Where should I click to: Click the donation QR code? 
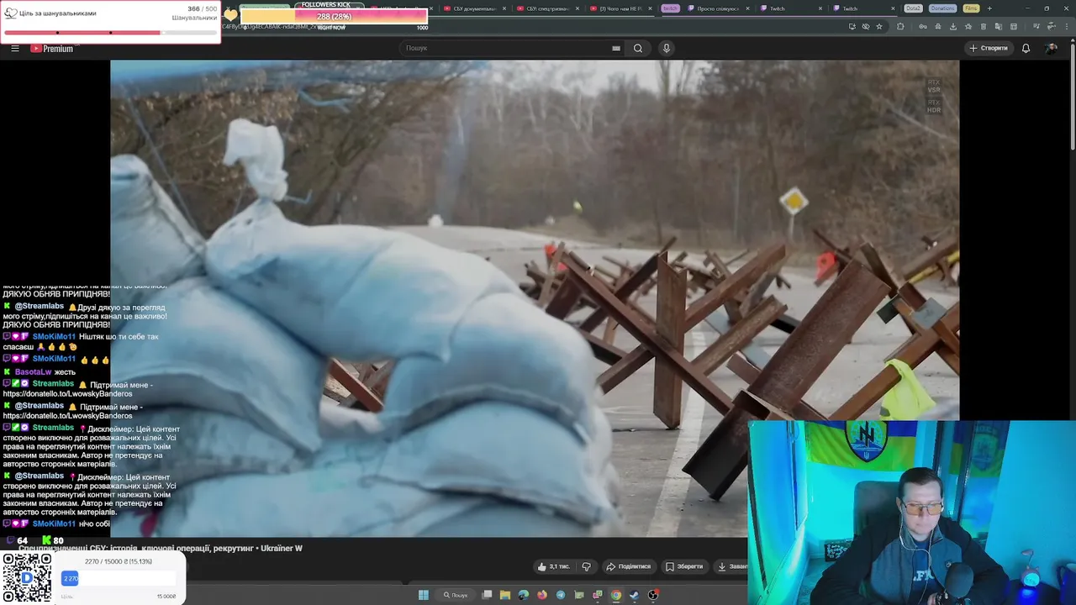[27, 578]
